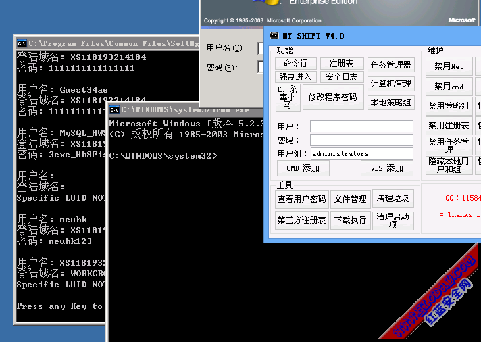Click the VBS 添加 button
Screen dimensions: 481x342
click(x=387, y=168)
